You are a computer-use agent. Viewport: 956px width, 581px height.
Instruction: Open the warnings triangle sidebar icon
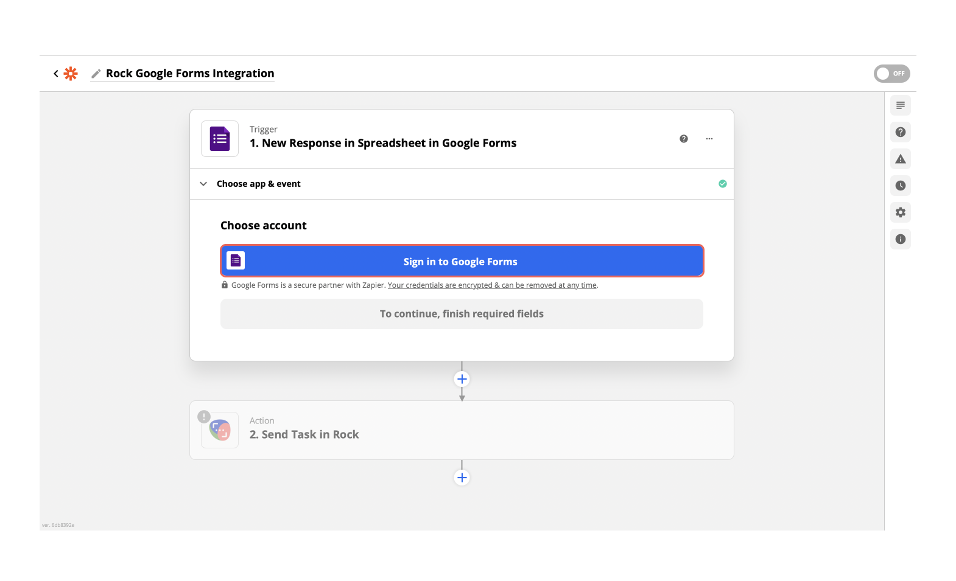point(900,159)
